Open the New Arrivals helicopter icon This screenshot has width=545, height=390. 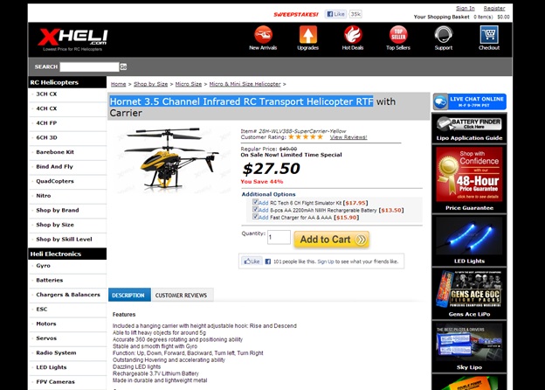click(263, 35)
